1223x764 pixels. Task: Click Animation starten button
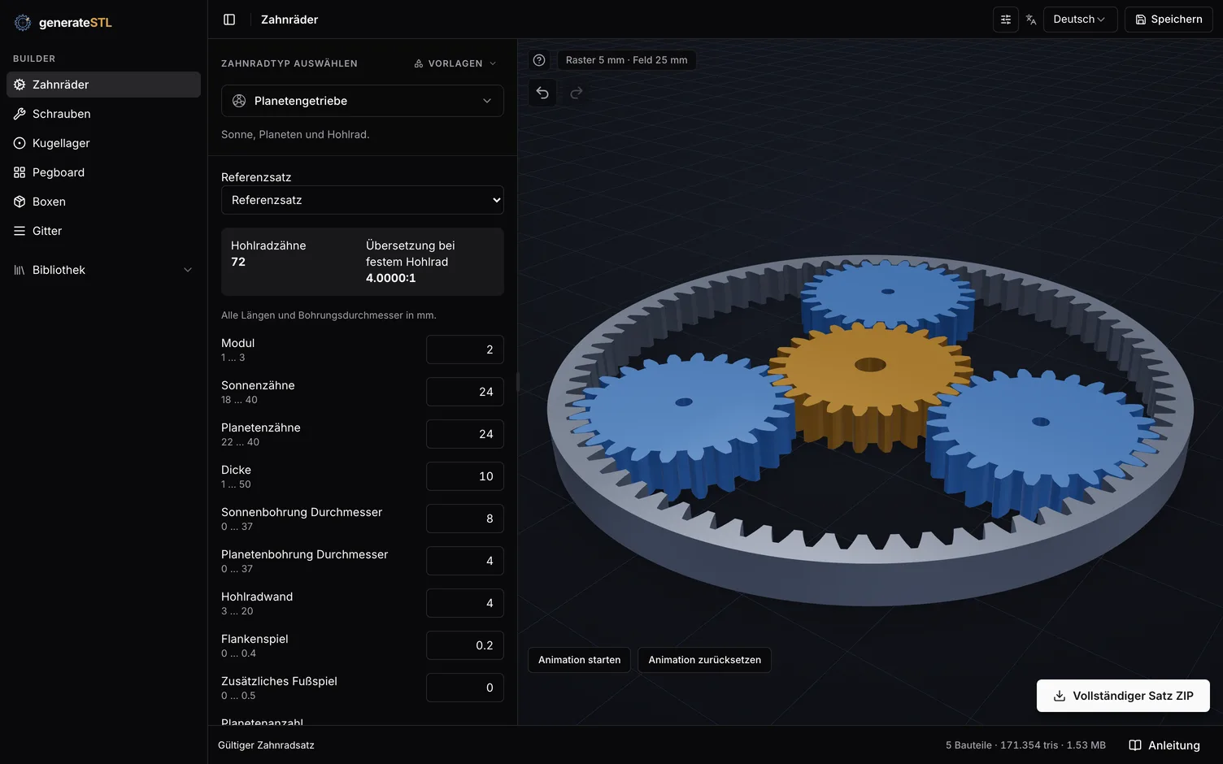[579, 660]
